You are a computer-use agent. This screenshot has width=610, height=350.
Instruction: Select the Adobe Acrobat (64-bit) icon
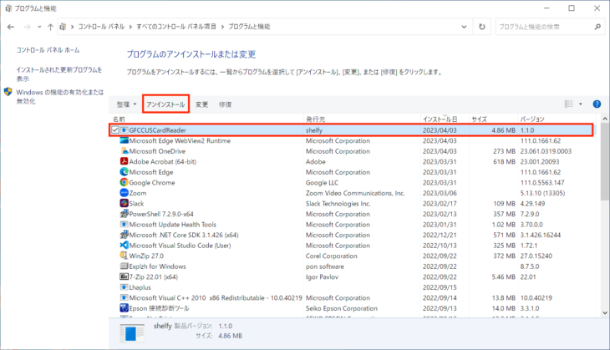[125, 161]
